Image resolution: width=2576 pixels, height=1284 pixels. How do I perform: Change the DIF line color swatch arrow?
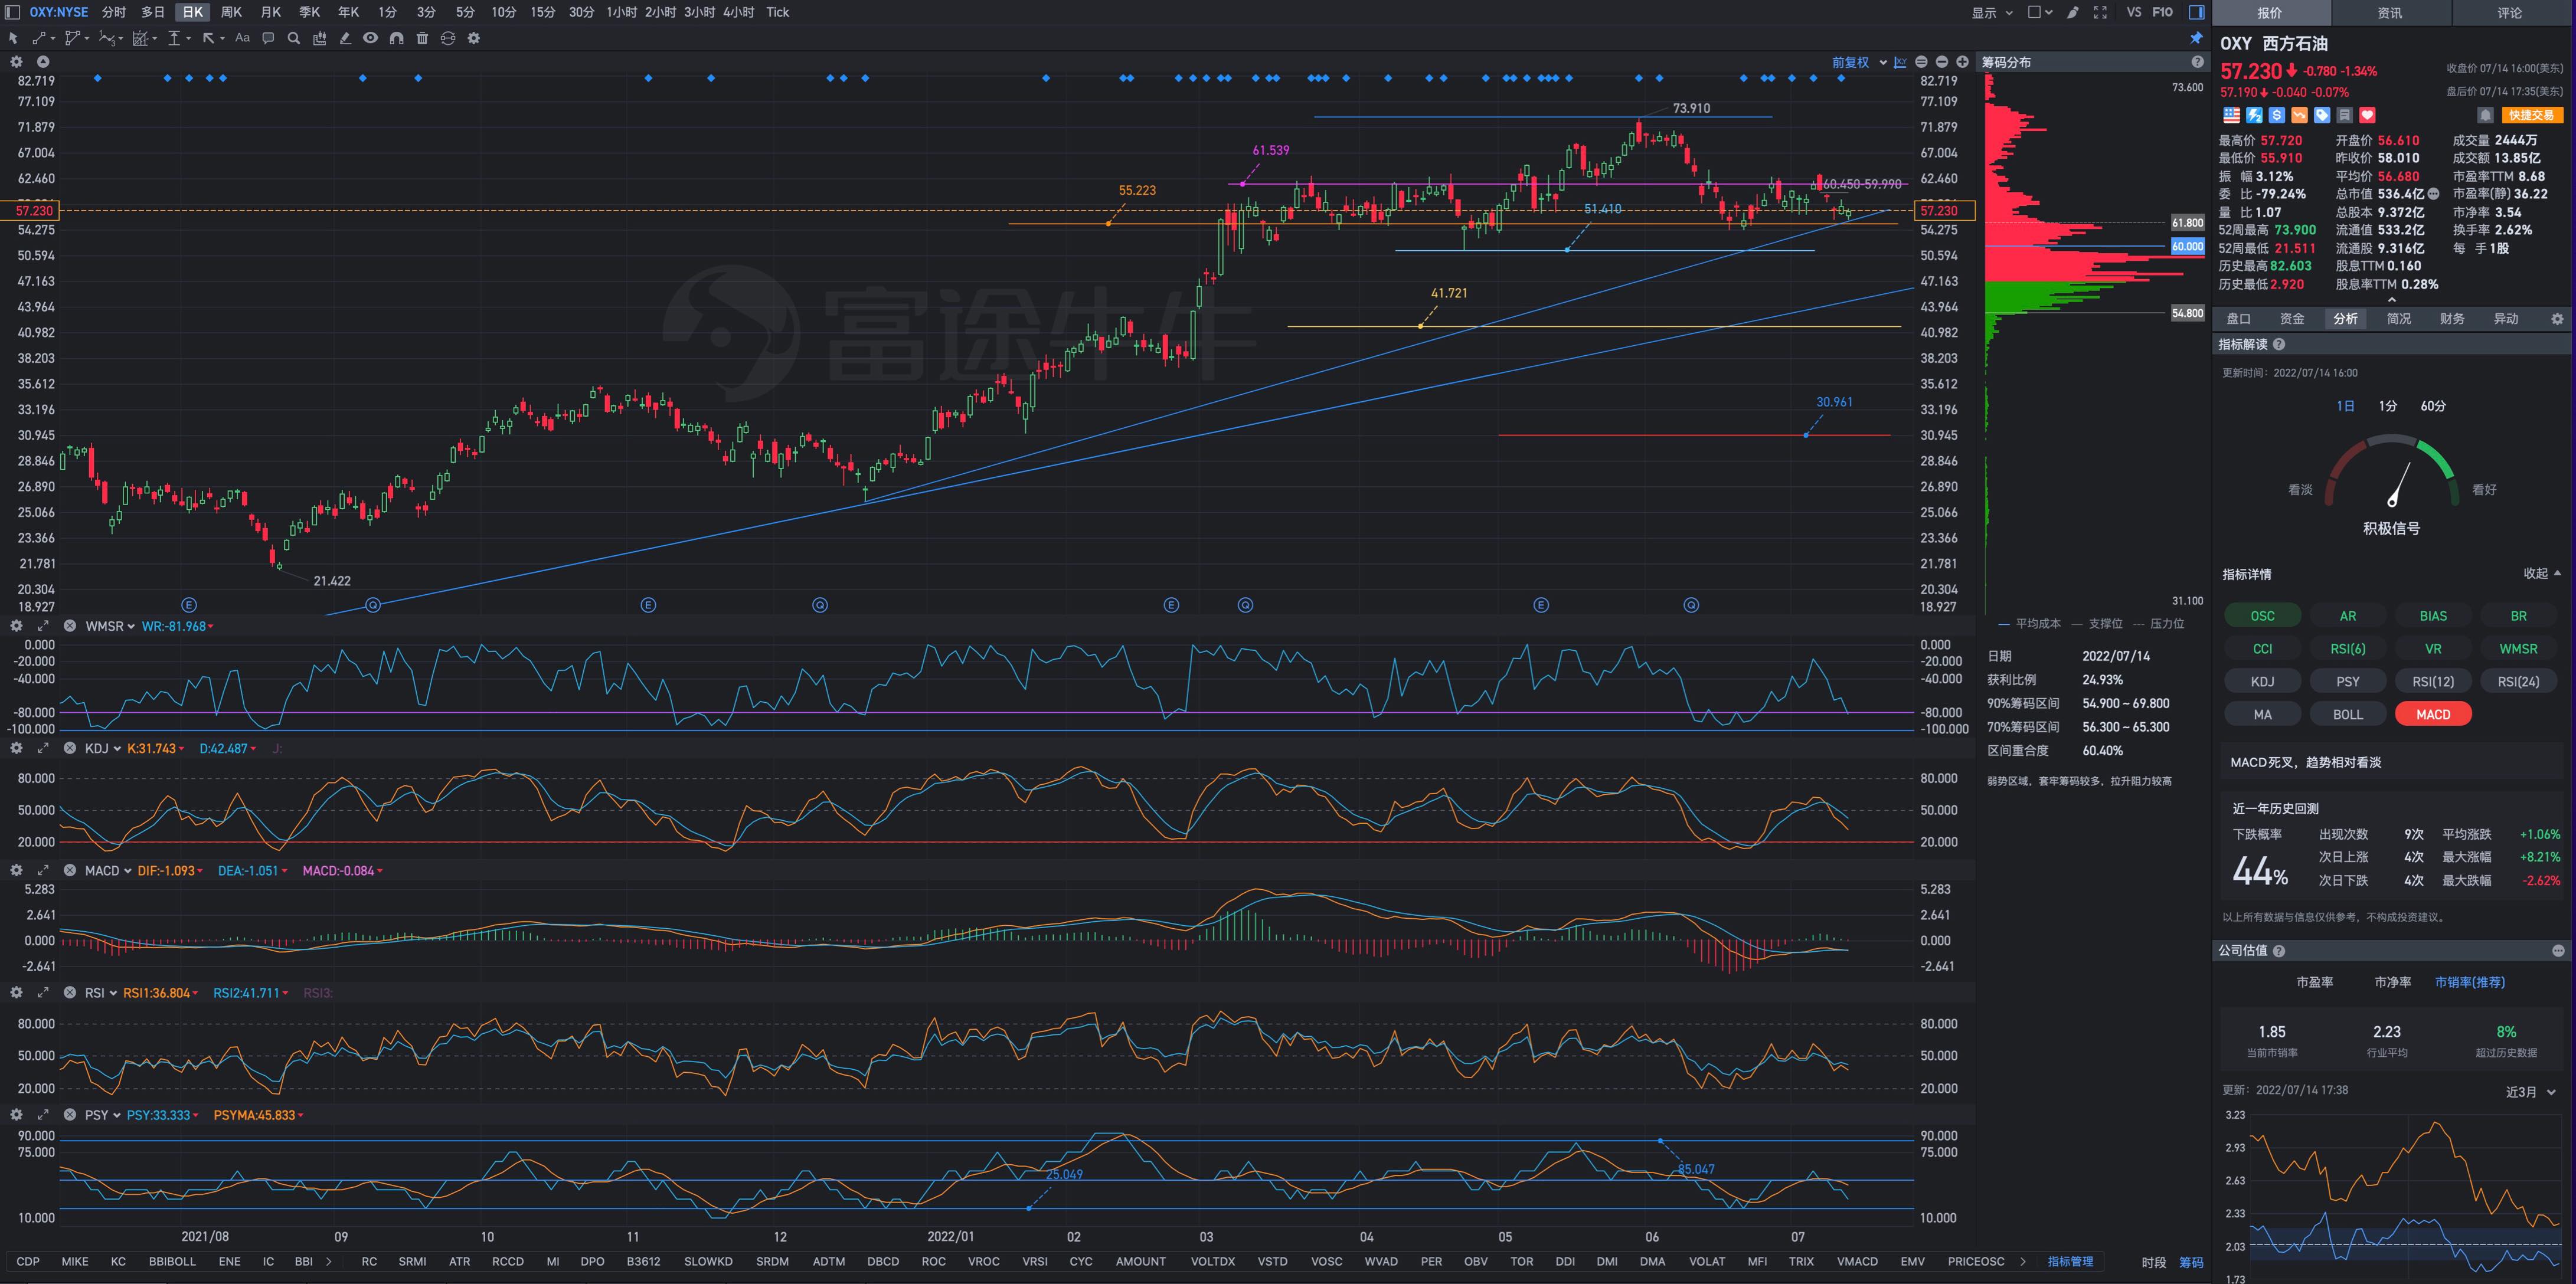tap(200, 871)
